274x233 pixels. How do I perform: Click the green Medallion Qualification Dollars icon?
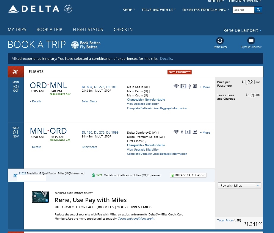point(93,175)
